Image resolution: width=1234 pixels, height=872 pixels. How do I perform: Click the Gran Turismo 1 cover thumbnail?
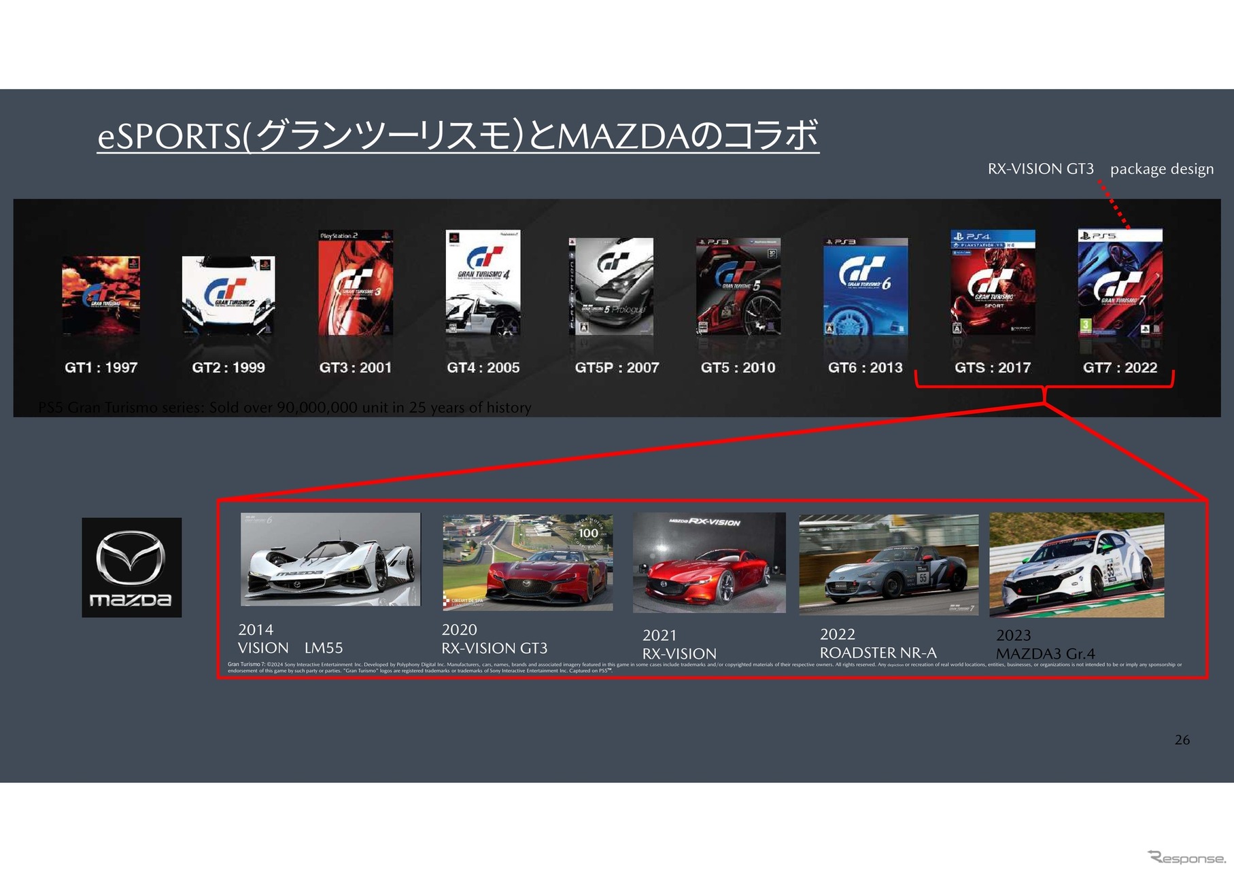click(x=101, y=295)
